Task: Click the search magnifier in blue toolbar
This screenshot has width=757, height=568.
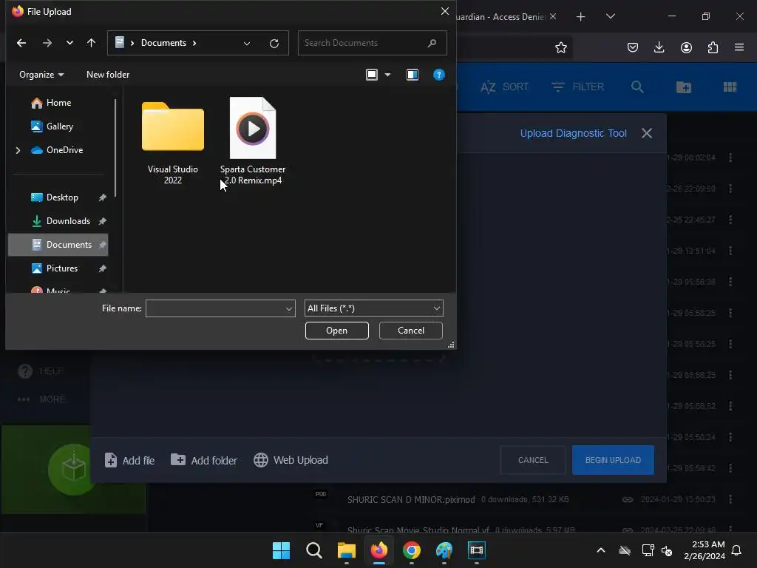Action: pyautogui.click(x=637, y=87)
